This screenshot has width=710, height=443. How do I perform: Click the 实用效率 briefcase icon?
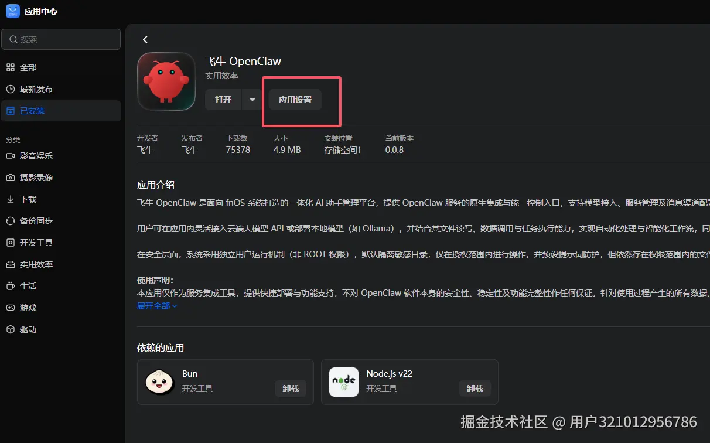11,264
